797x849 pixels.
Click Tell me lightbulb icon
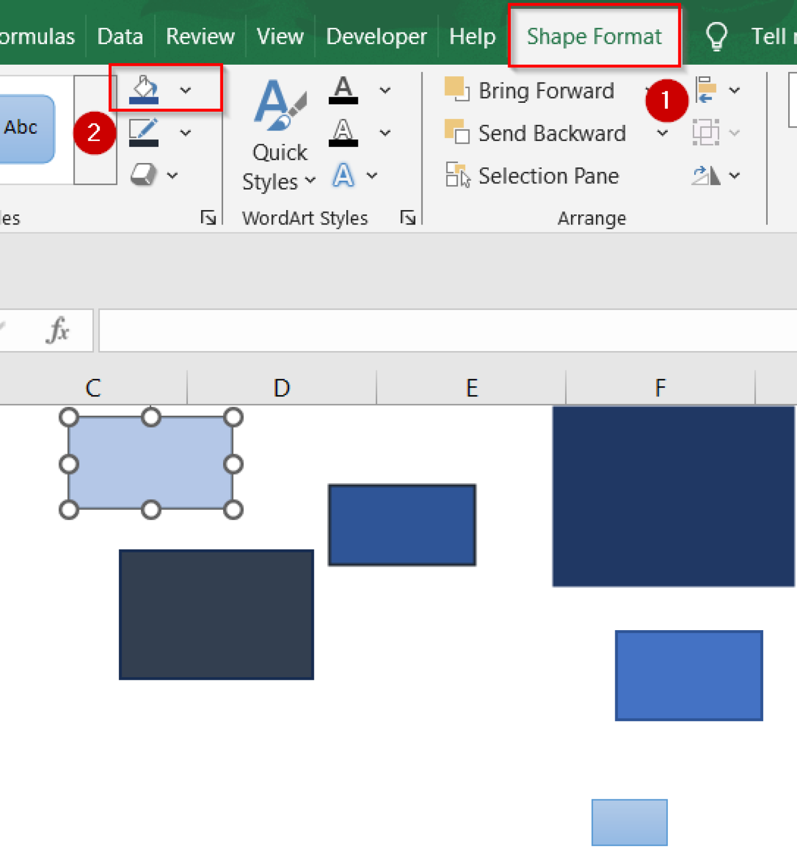click(x=716, y=36)
